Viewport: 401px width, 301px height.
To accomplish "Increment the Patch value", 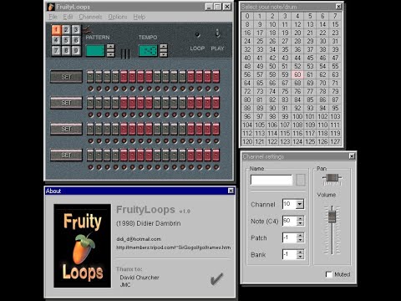I will pos(300,236).
